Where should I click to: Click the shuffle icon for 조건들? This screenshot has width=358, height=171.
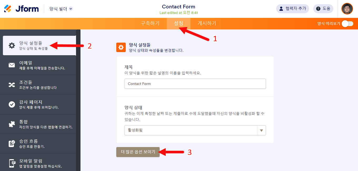[12, 85]
